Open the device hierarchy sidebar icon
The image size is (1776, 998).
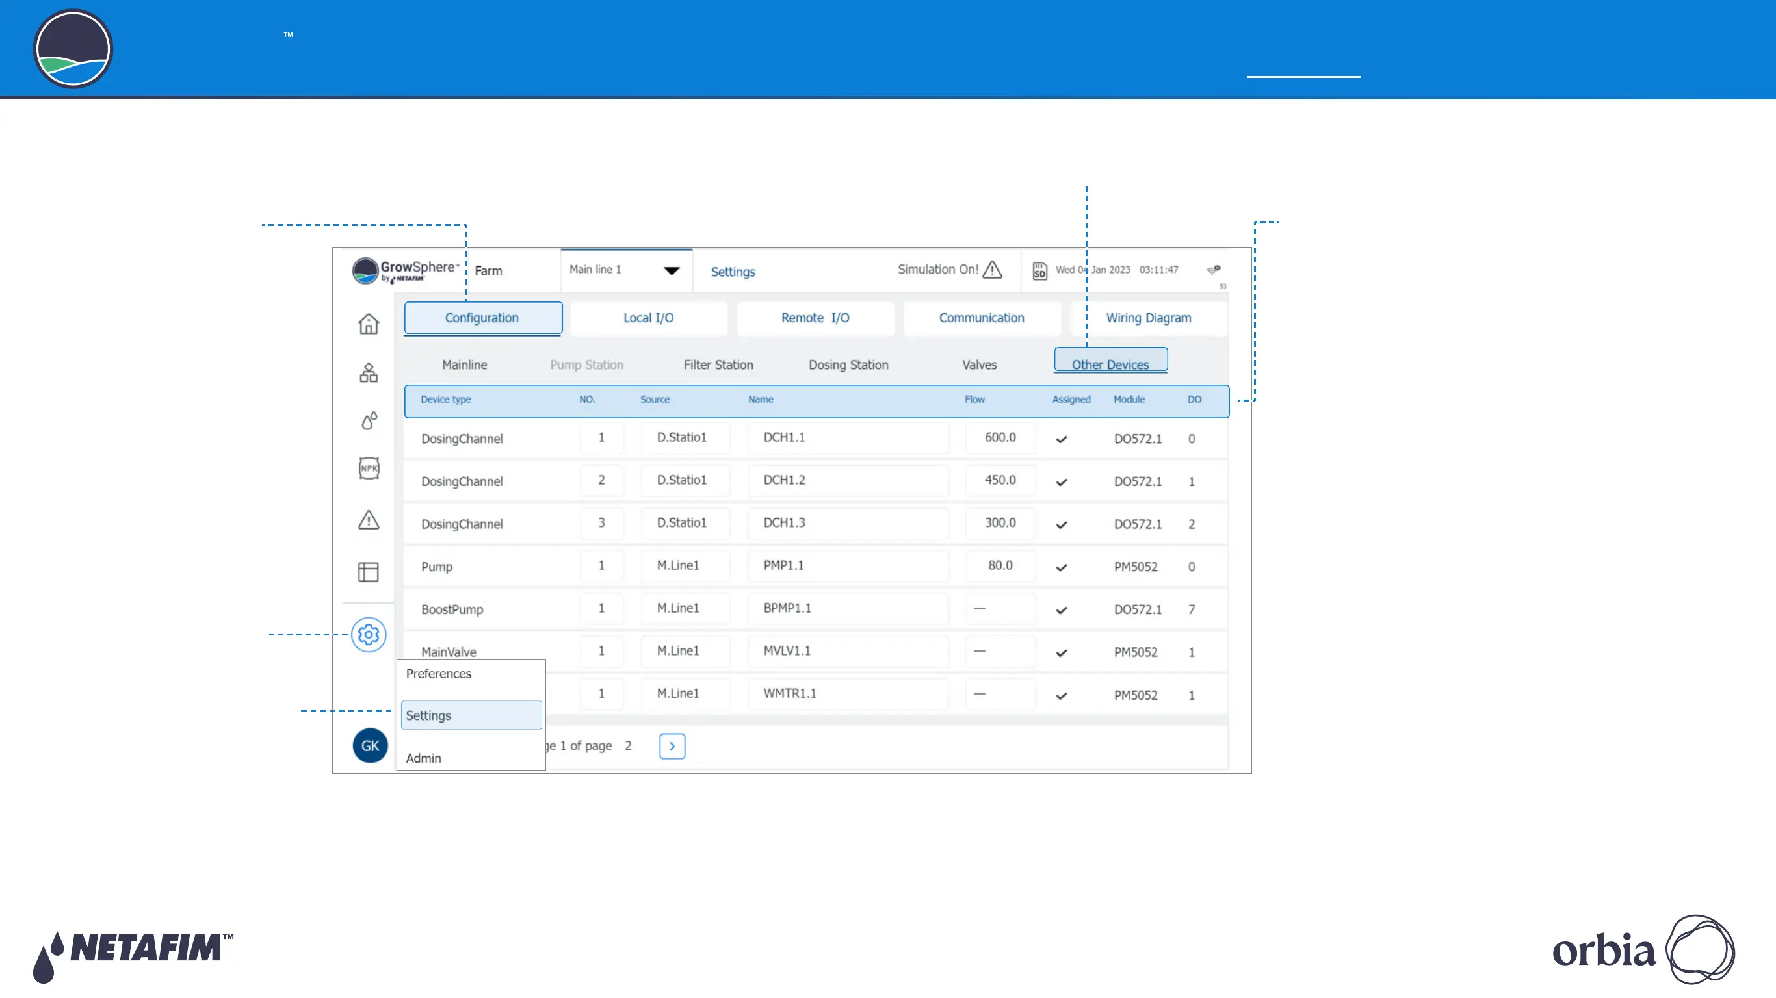pyautogui.click(x=369, y=373)
